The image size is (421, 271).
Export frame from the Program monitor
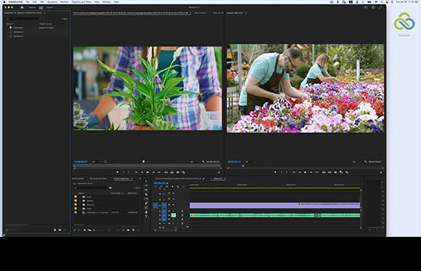pos(335,172)
